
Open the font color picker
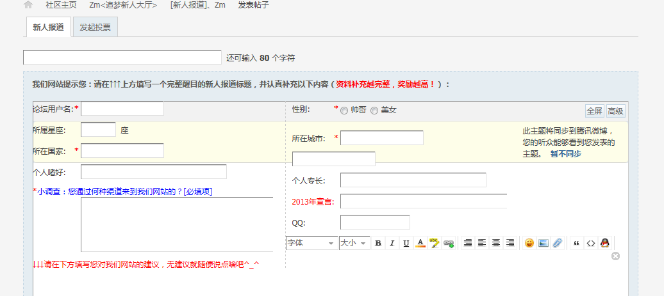[420, 243]
